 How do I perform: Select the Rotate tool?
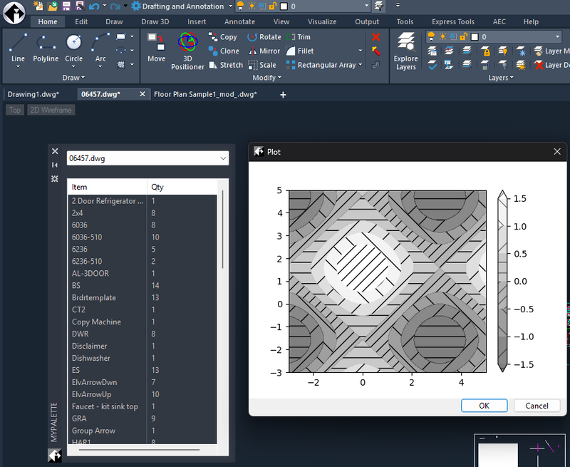[264, 37]
